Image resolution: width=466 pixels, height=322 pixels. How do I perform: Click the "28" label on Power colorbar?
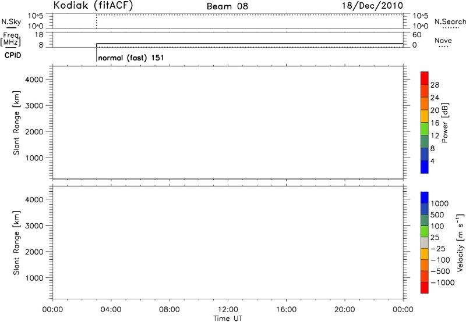pyautogui.click(x=435, y=85)
